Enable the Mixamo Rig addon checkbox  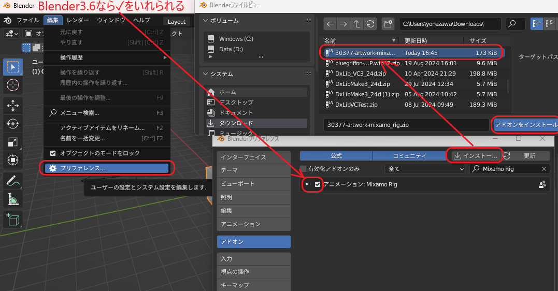[x=318, y=184]
